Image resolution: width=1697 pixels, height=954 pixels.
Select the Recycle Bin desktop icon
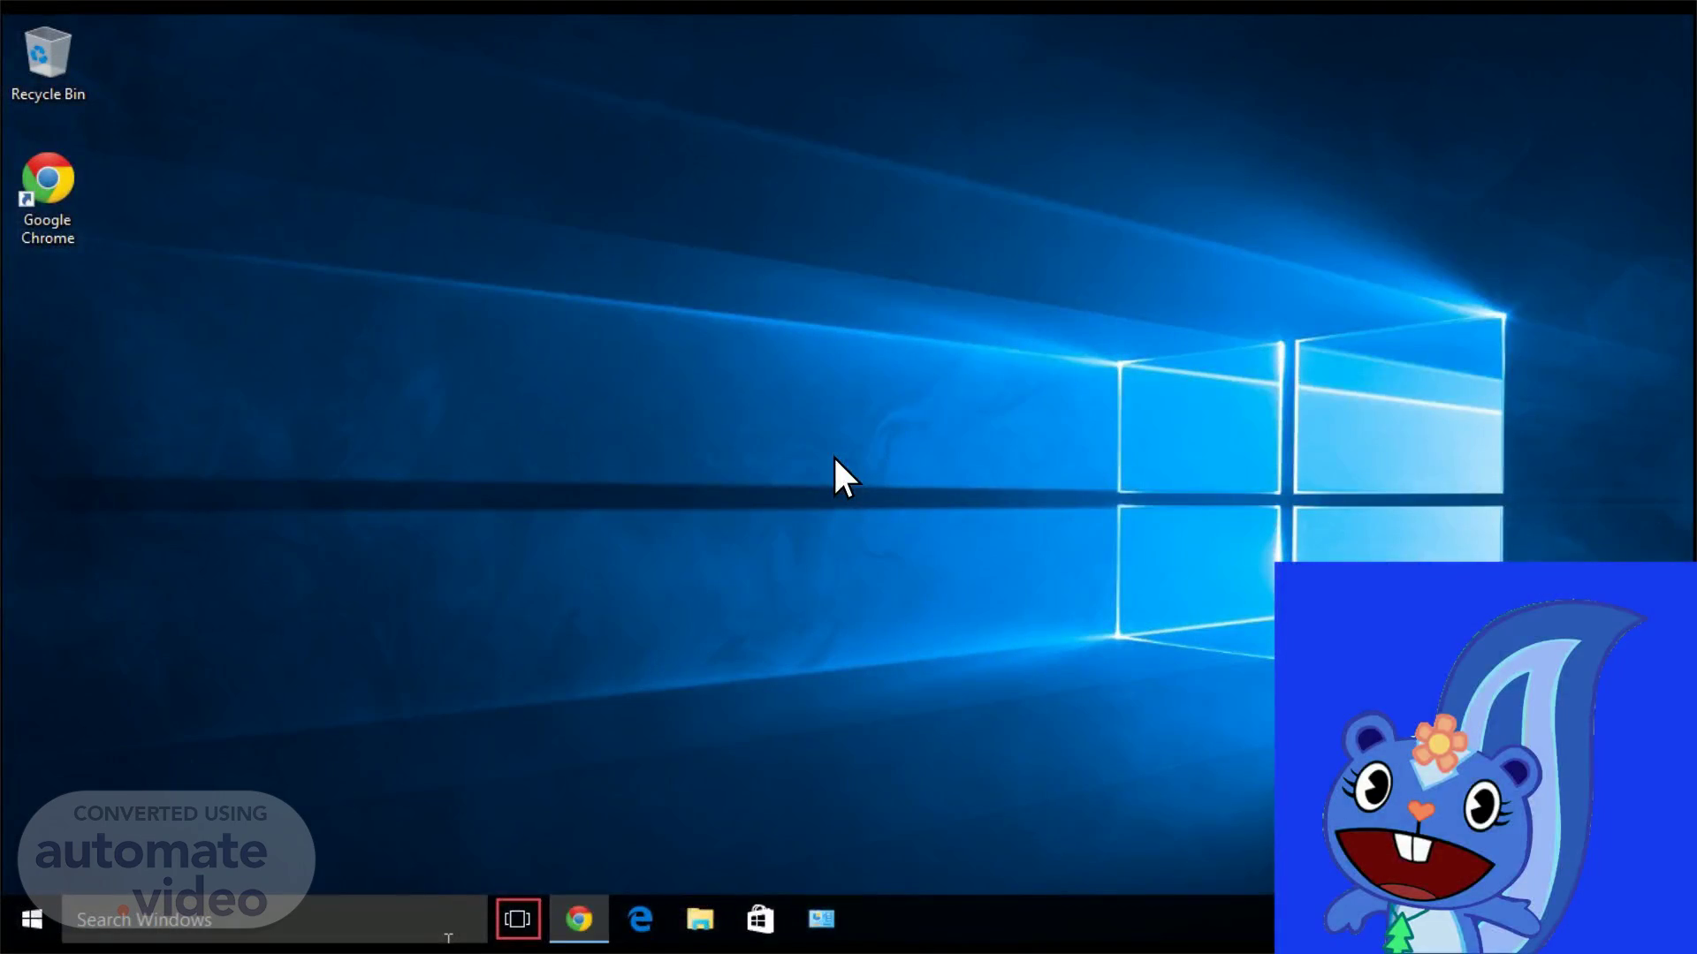click(x=48, y=53)
